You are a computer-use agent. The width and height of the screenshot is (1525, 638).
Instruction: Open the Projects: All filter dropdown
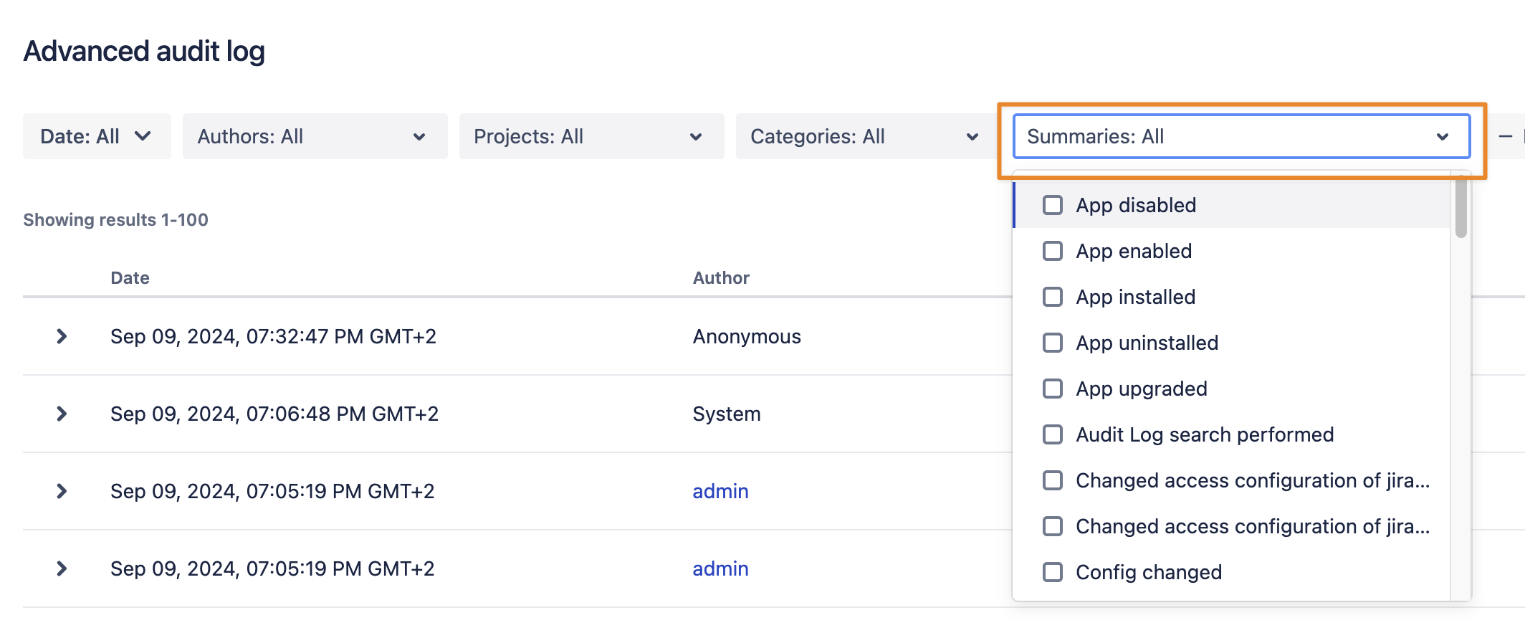coord(591,136)
